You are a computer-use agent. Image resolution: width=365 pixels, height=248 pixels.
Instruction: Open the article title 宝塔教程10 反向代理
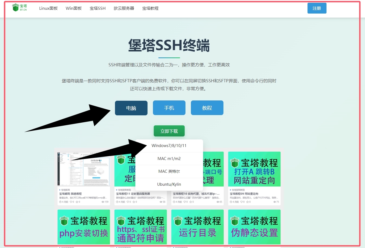coord(196,194)
